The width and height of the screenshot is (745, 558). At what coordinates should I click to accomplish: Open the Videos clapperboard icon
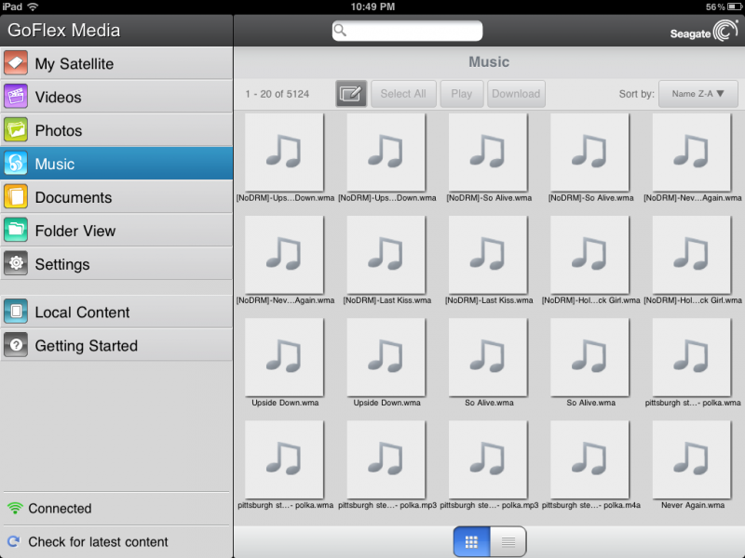coord(16,97)
